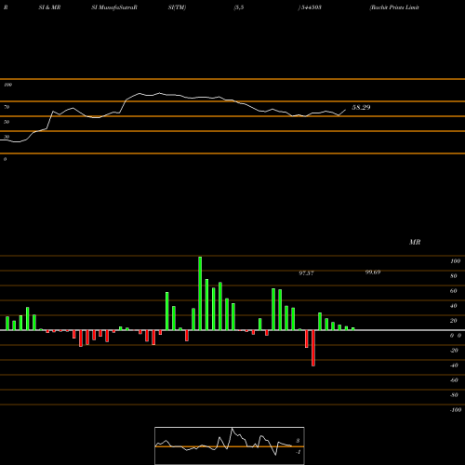Screen dimensions: 465x465
Task: Click the 'SI & MR' header label
Action: 49,7
